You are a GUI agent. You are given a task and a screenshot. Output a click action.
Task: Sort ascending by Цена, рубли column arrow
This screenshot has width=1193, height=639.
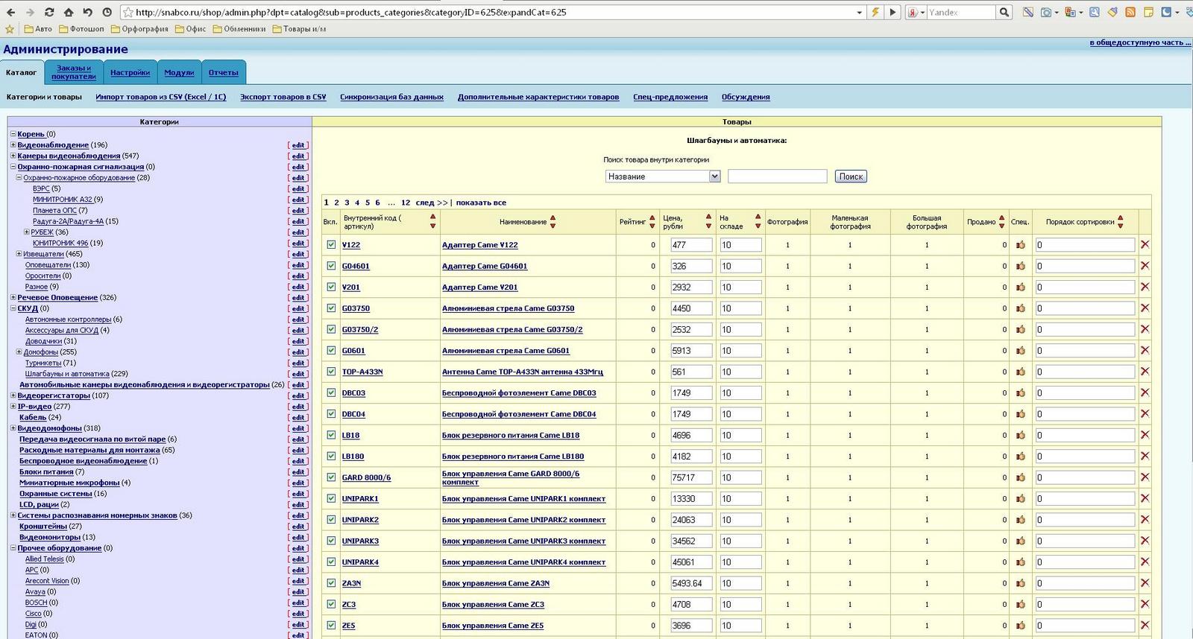tap(708, 217)
